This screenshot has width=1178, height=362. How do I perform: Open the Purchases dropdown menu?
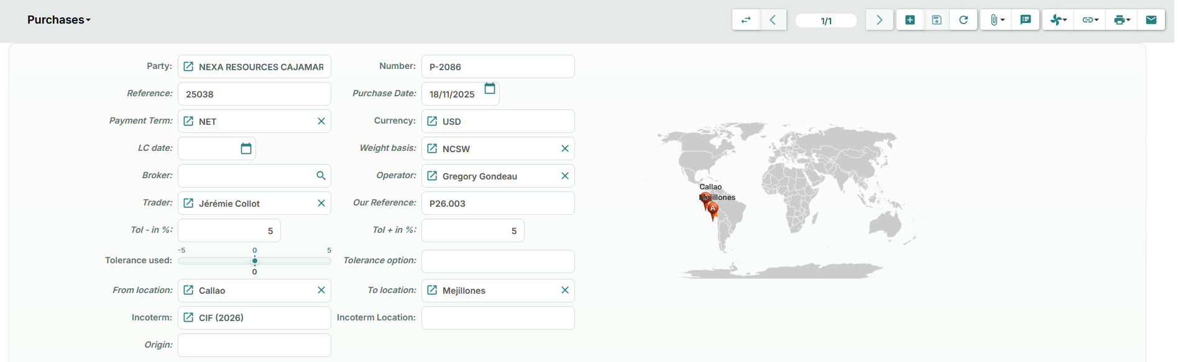(x=58, y=20)
